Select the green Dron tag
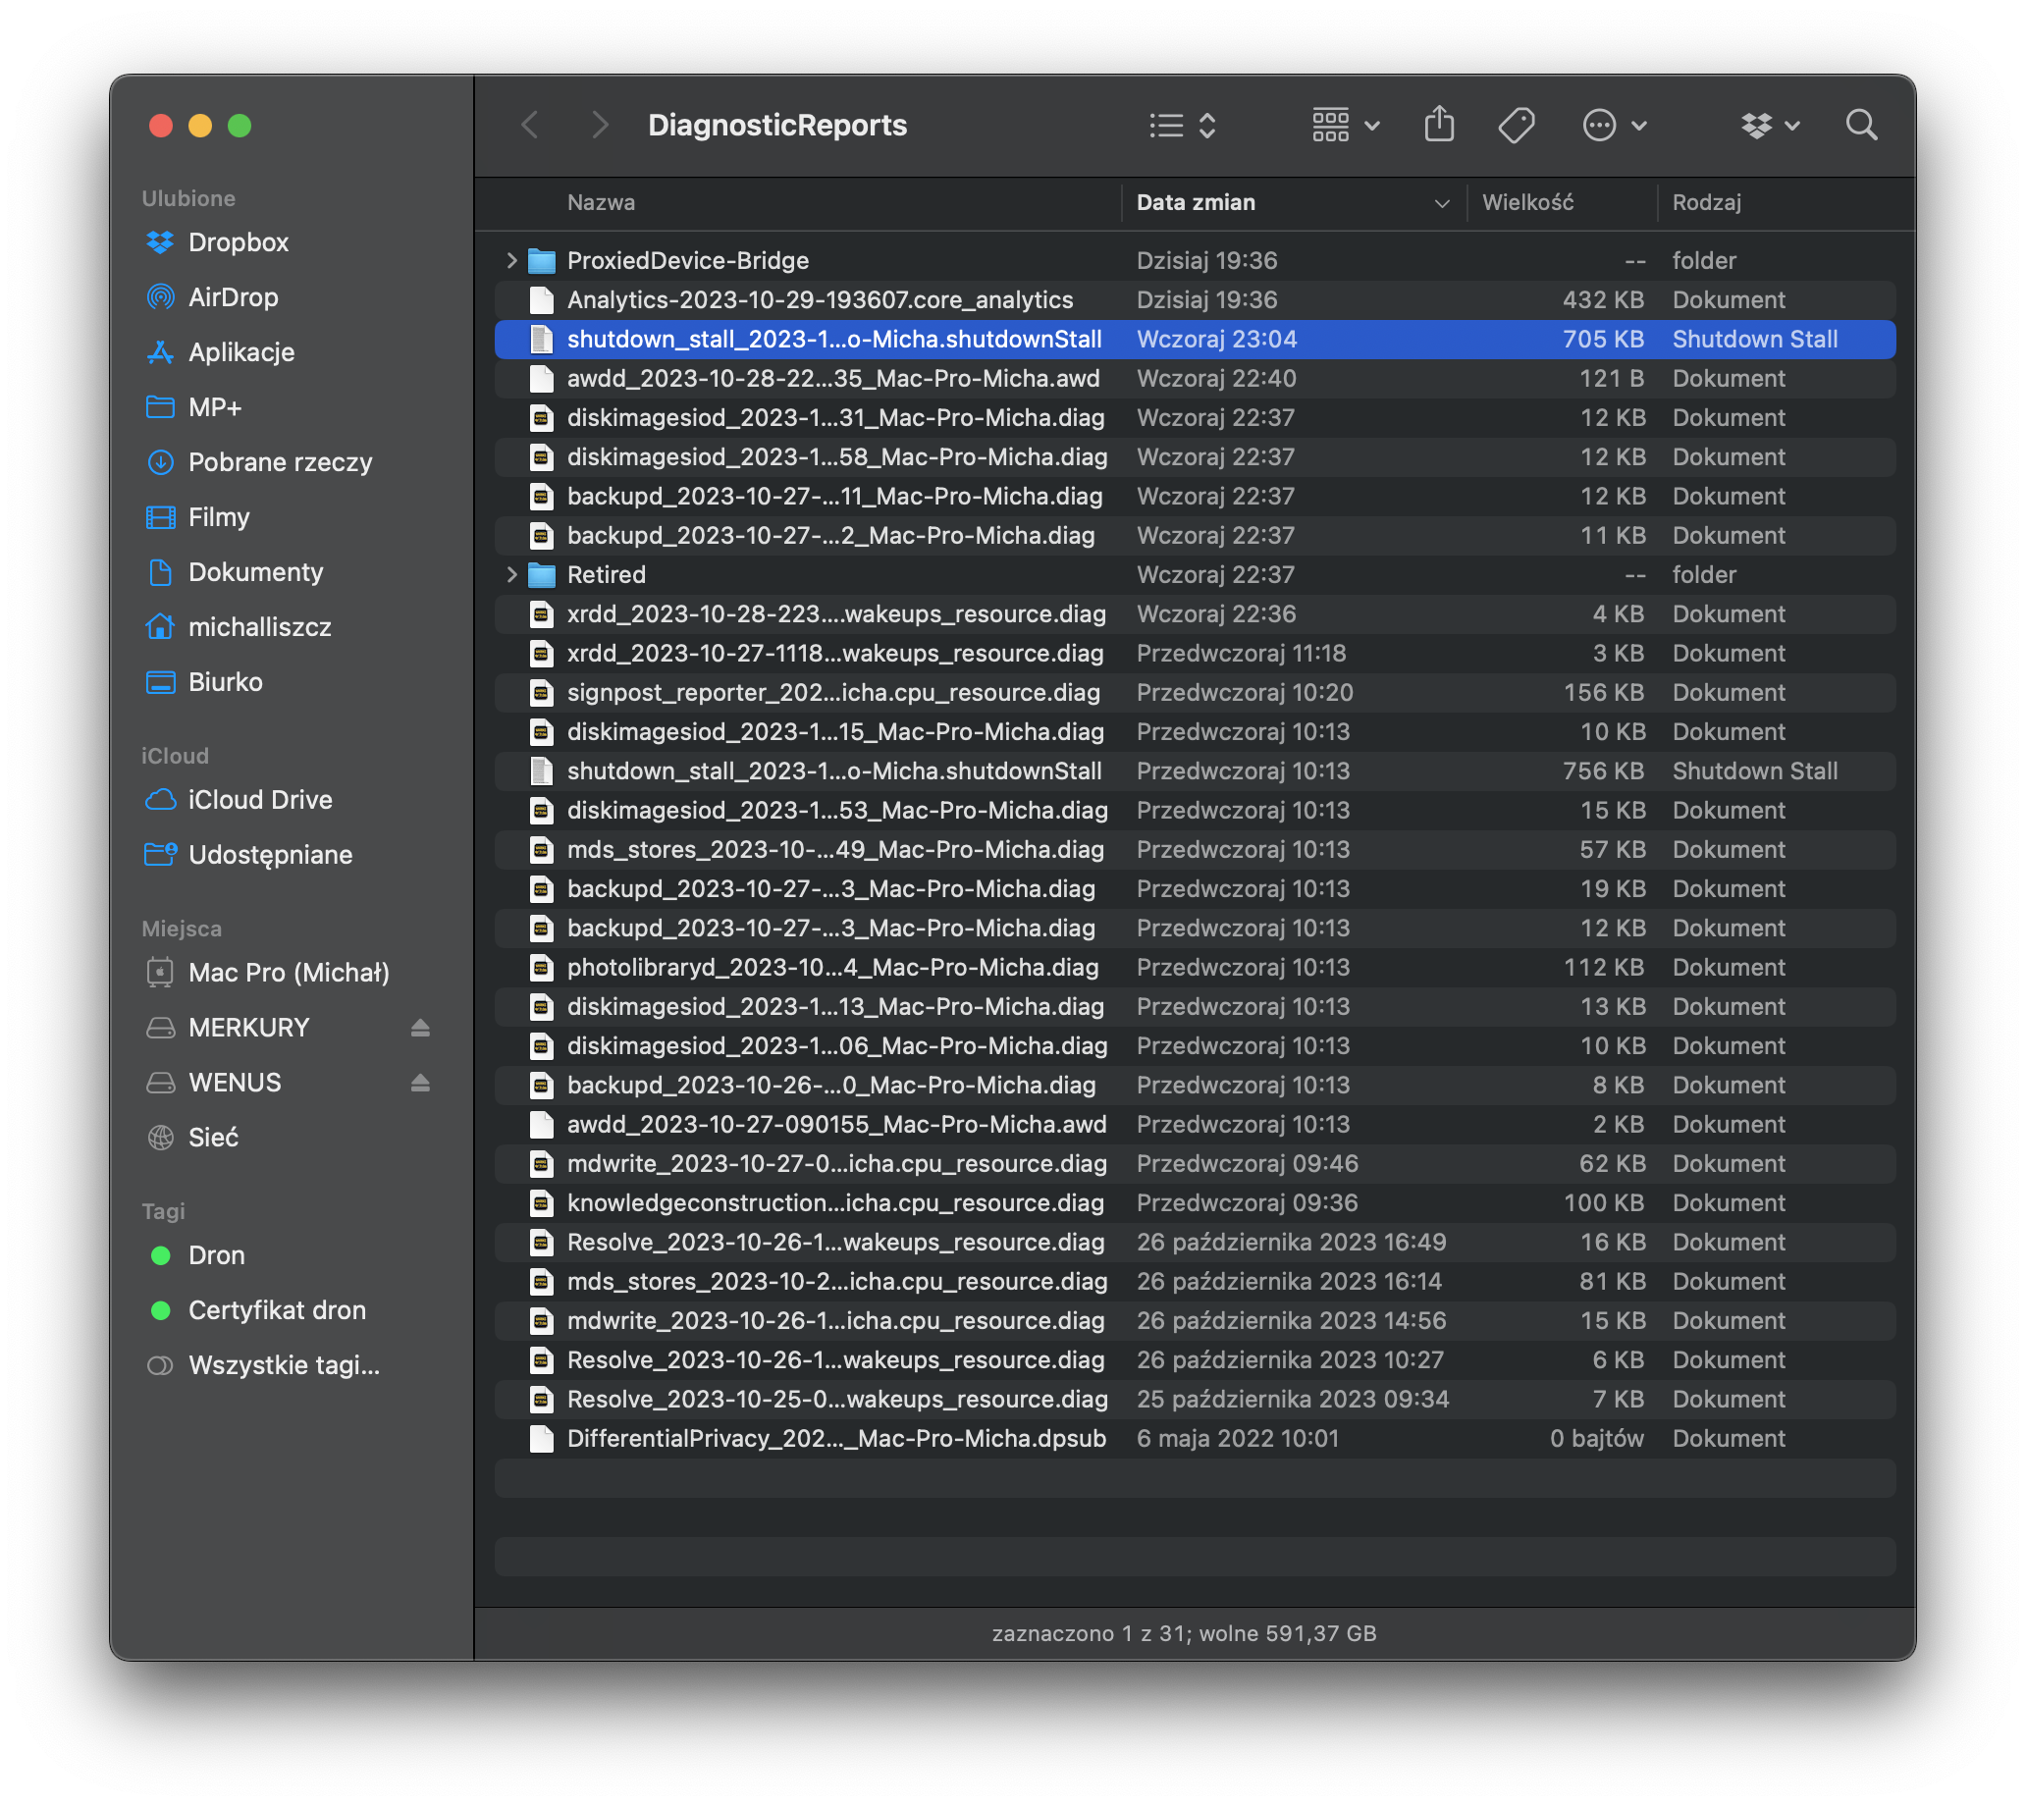 [x=215, y=1255]
